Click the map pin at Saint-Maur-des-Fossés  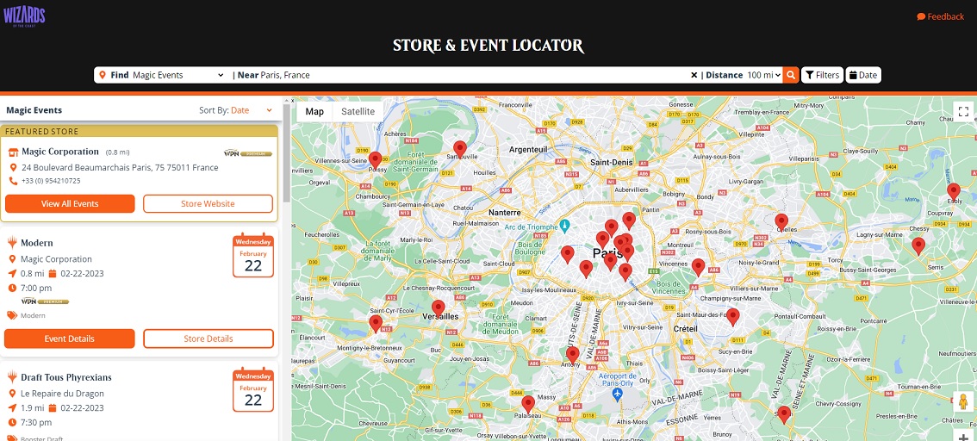(x=732, y=317)
